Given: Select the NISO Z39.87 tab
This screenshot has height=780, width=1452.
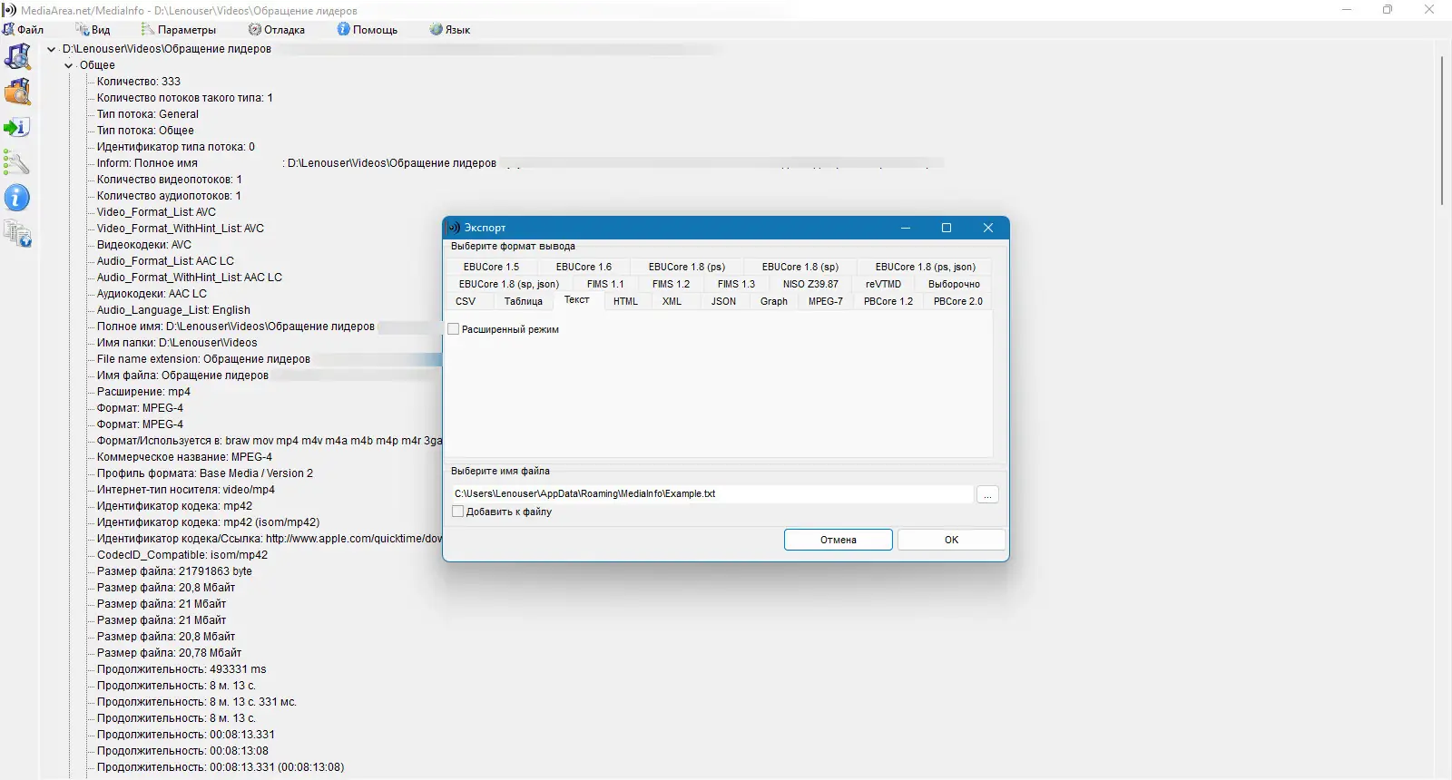Looking at the screenshot, I should [x=810, y=284].
